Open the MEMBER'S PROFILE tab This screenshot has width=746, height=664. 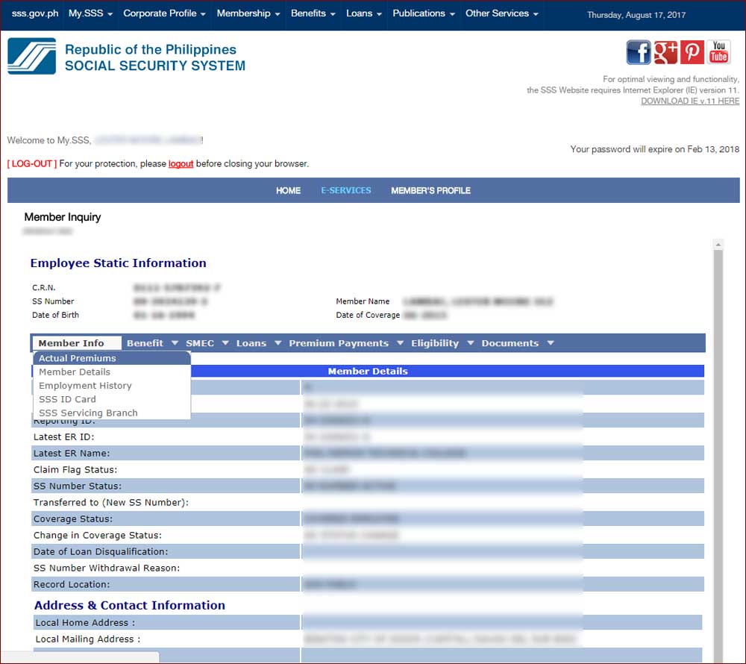[x=430, y=190]
